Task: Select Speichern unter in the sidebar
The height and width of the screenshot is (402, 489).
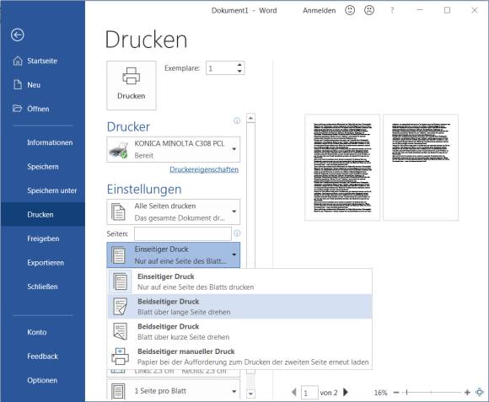Action: point(51,190)
